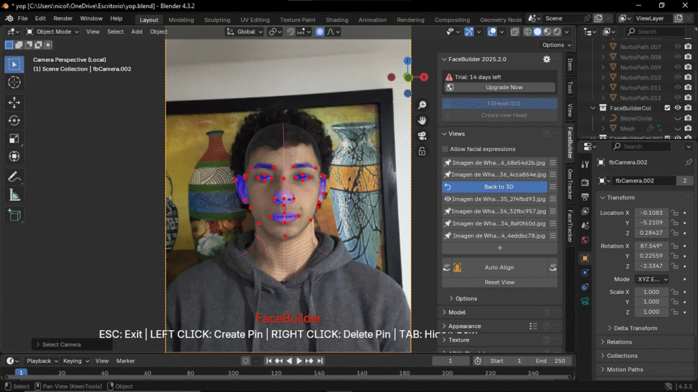Screen dimensions: 698x392
Task: Click the pan view hand icon
Action: coord(422,120)
